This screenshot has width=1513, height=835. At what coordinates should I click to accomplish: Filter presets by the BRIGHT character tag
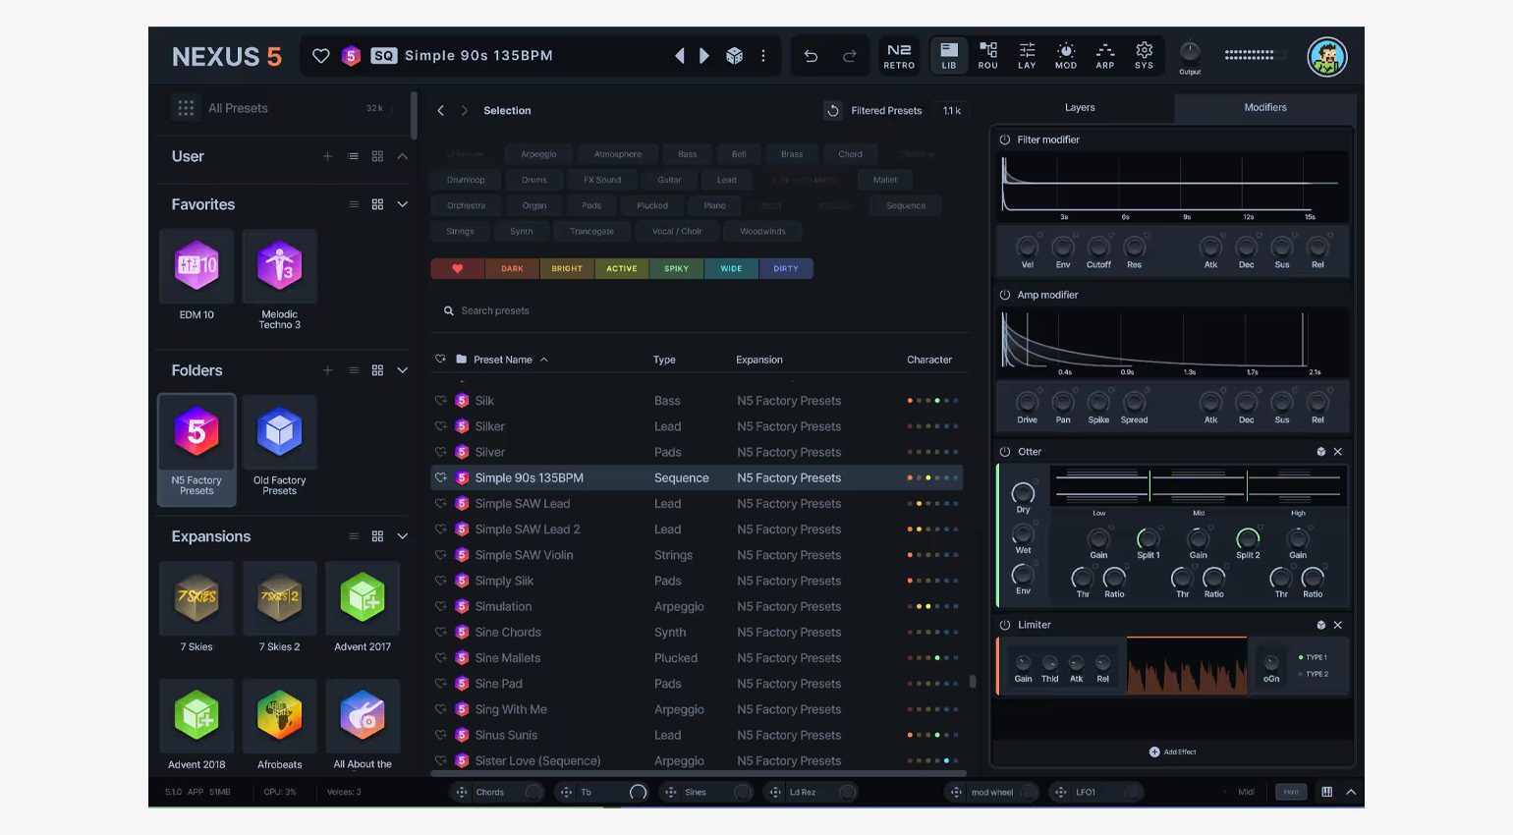pos(567,268)
